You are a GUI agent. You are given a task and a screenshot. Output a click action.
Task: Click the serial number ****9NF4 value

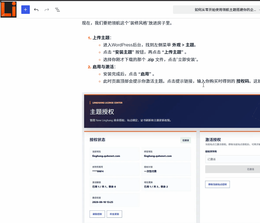(x=98, y=171)
